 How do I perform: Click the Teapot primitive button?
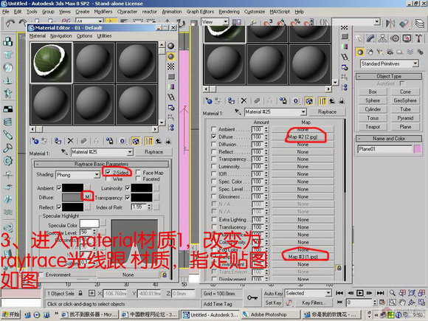[x=373, y=127]
